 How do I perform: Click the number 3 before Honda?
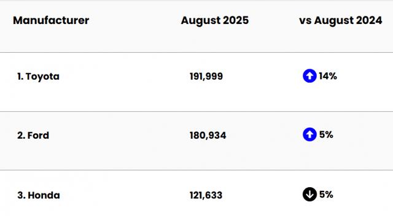coord(20,195)
